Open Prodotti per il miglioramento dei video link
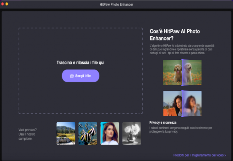 [200, 155]
